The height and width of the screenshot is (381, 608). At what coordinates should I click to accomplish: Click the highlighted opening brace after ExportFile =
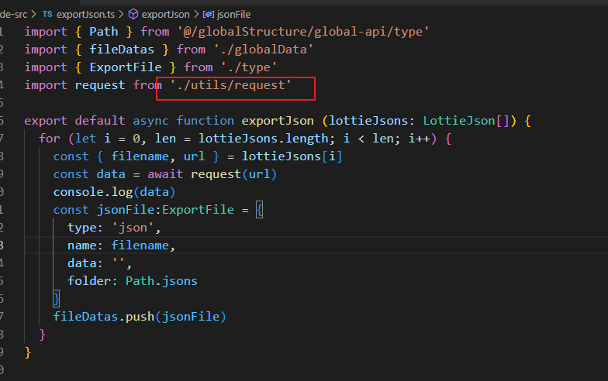[259, 210]
